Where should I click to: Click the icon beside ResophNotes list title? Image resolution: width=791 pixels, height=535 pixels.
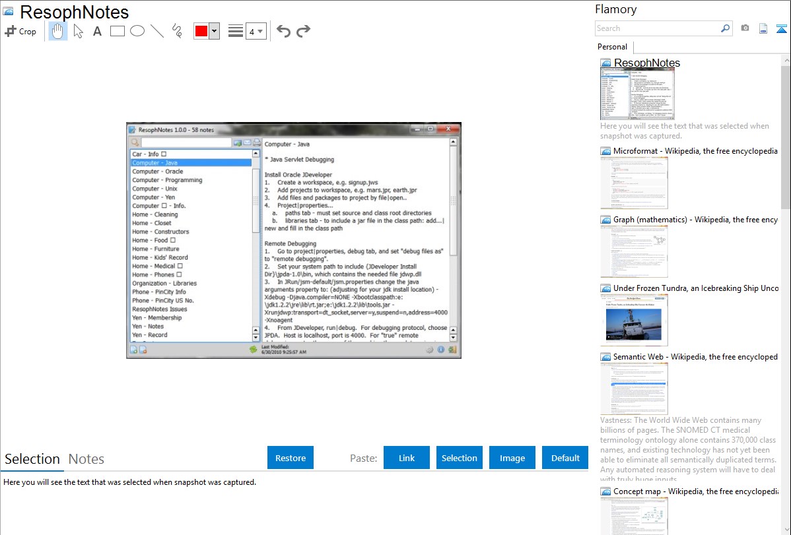(x=605, y=63)
